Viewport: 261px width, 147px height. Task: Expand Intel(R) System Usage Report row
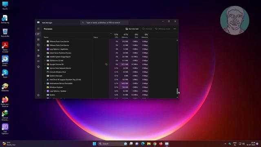[44, 57]
